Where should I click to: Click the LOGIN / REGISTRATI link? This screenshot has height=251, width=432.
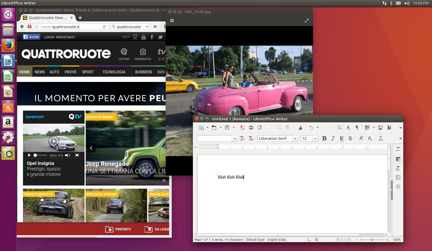click(60, 37)
